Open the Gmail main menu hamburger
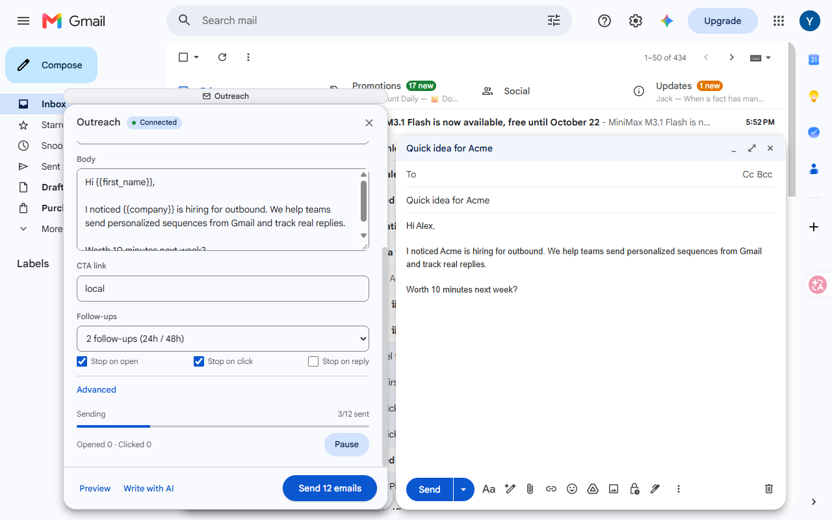 pos(23,21)
